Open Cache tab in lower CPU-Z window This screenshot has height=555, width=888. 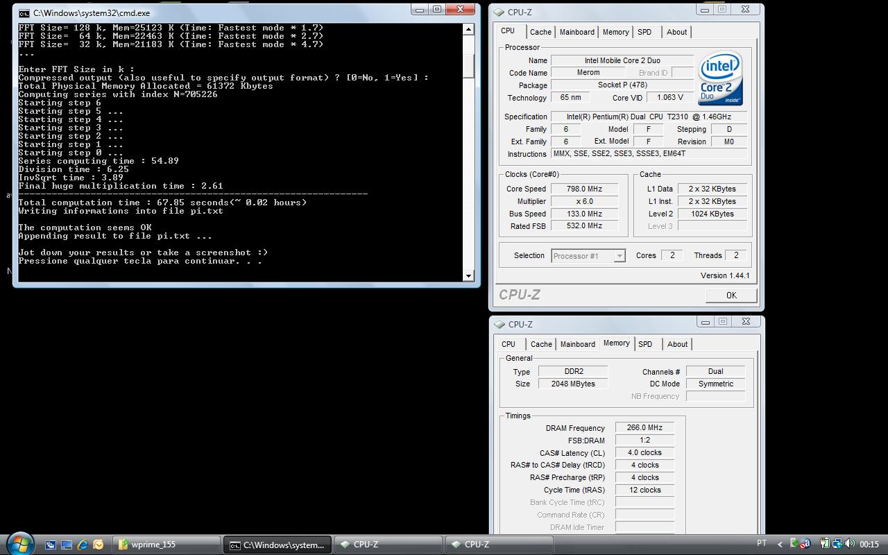tap(541, 344)
